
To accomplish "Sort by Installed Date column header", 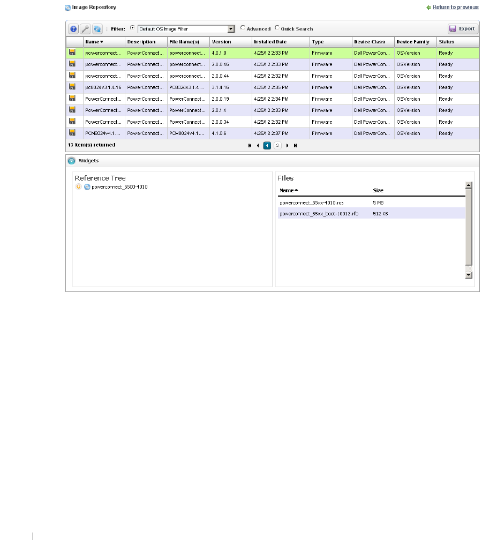I will click(270, 42).
